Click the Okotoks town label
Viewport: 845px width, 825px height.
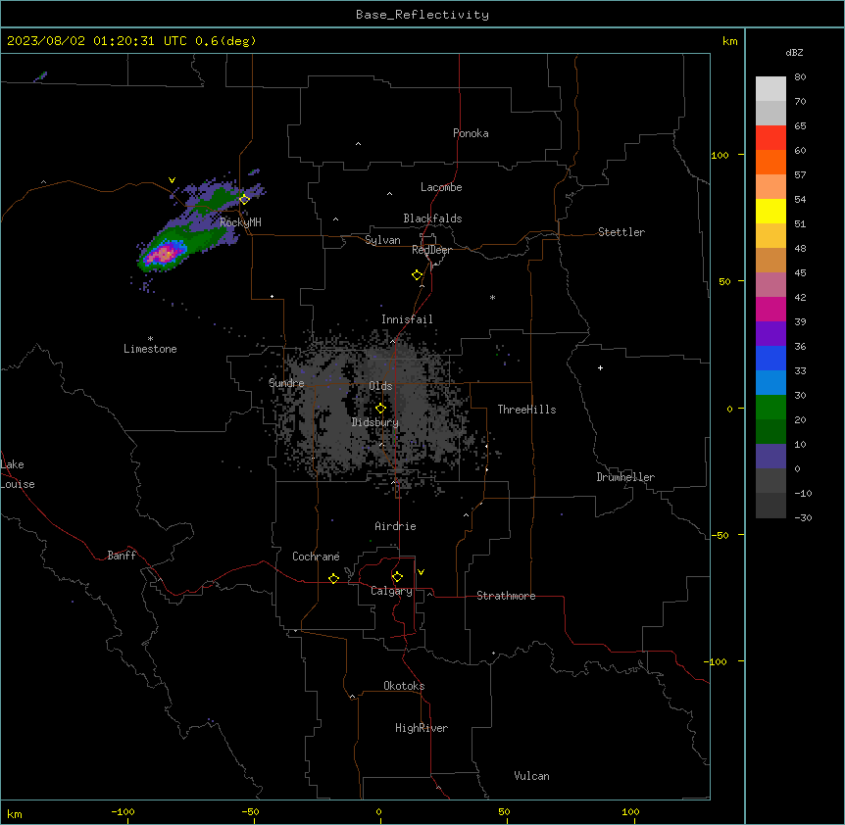pos(404,686)
